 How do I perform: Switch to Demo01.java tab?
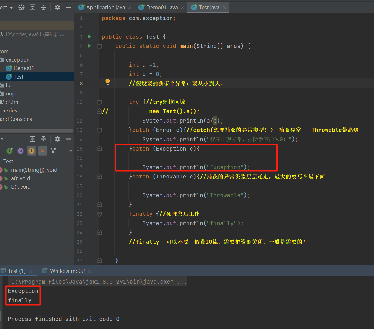[x=161, y=7]
